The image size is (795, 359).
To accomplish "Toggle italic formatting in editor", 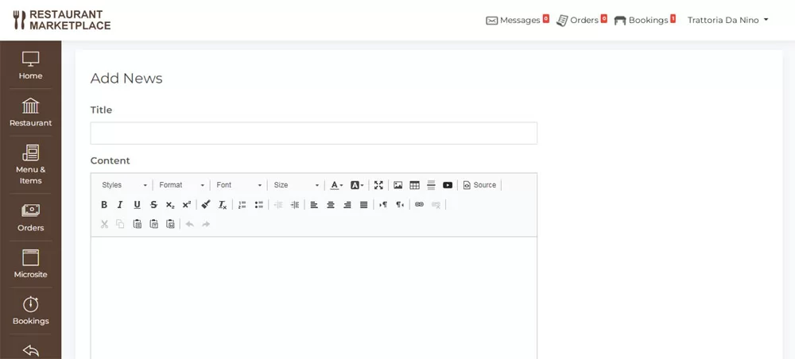I will 120,205.
